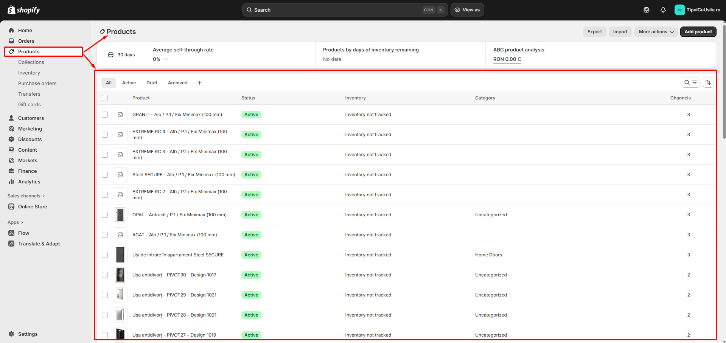Click the Export button

[594, 32]
